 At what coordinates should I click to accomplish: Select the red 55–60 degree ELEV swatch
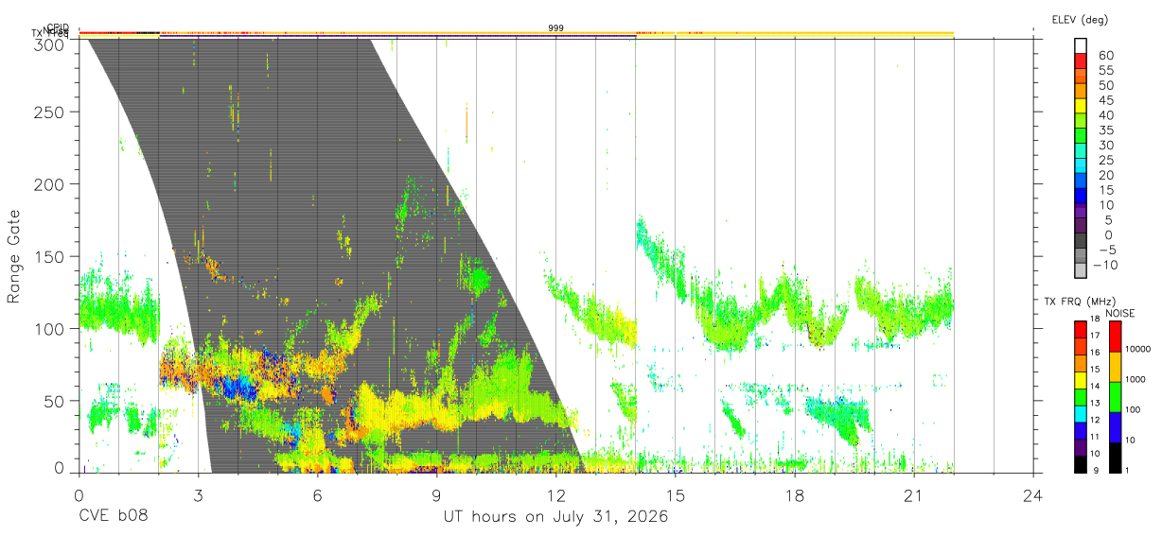[1081, 61]
